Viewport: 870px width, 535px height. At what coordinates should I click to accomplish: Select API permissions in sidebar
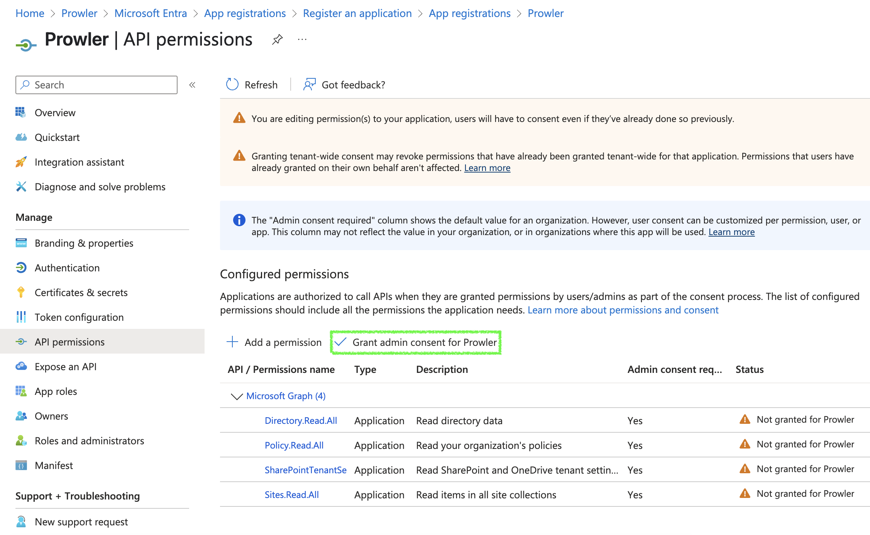click(x=102, y=342)
